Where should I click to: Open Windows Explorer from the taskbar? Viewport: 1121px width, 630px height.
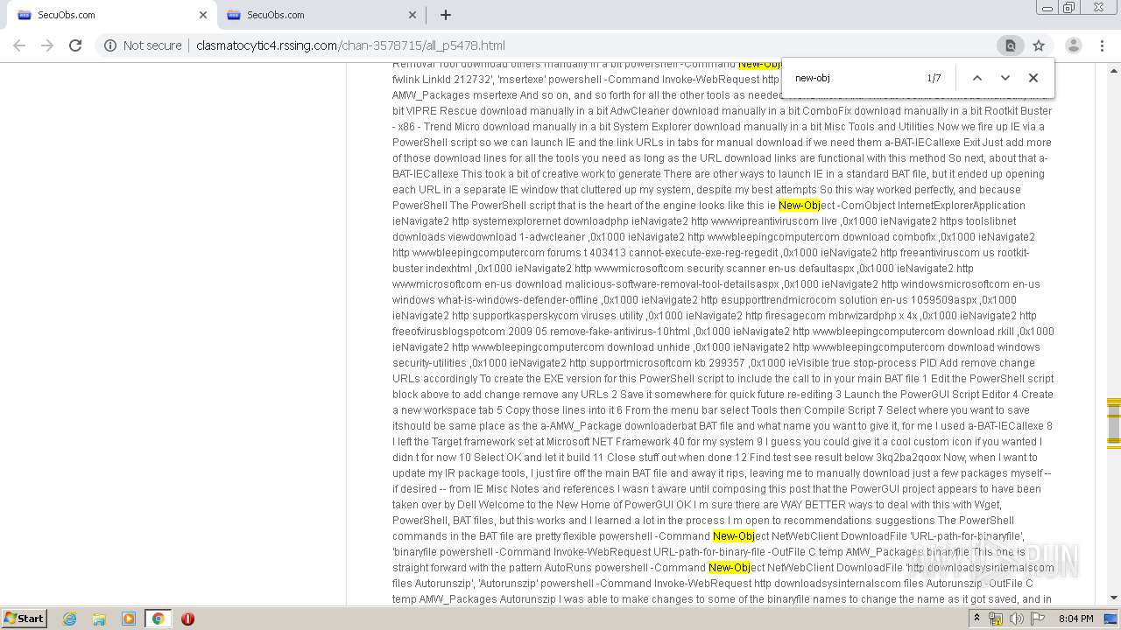[x=99, y=619]
